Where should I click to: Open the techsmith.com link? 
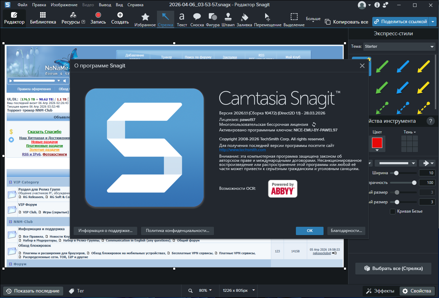tap(242, 150)
